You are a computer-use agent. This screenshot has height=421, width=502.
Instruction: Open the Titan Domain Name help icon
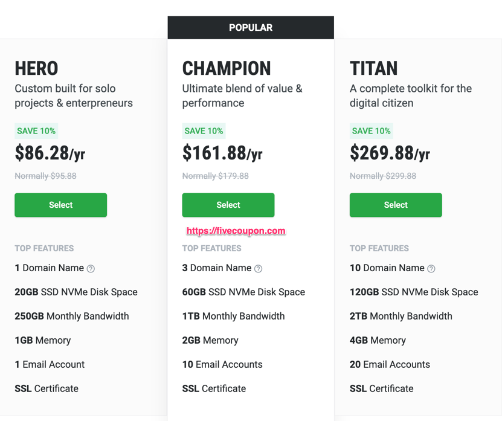click(431, 269)
